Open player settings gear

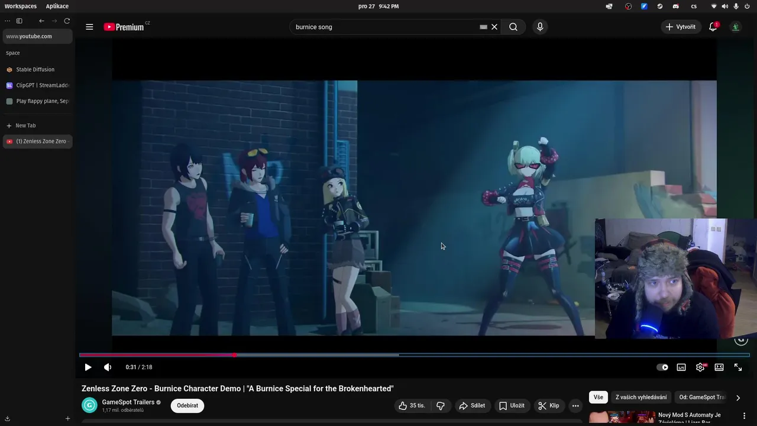tap(700, 367)
